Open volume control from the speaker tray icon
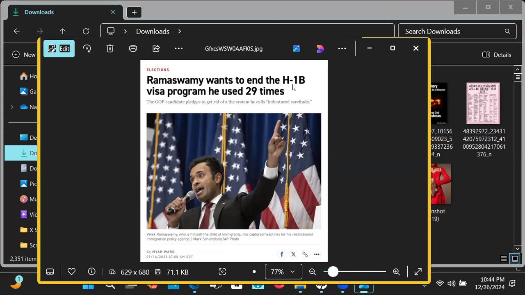 452,283
